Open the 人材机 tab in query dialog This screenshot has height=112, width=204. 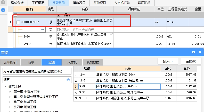72,62
